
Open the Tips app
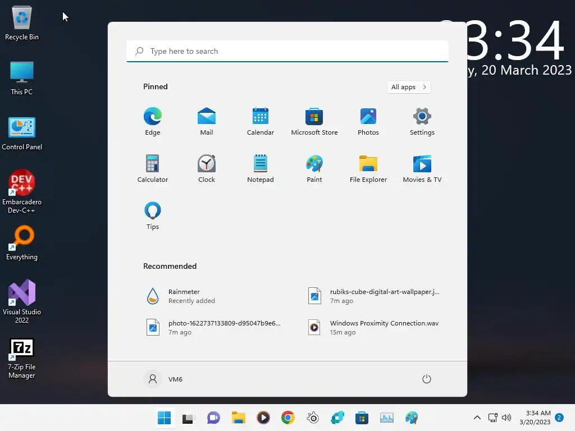click(x=153, y=216)
